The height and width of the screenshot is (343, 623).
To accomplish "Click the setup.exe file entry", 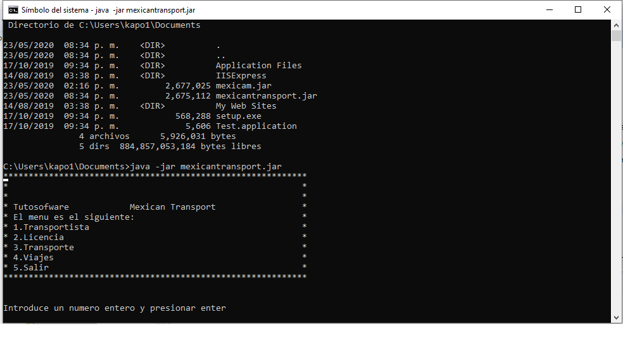I will pos(132,116).
